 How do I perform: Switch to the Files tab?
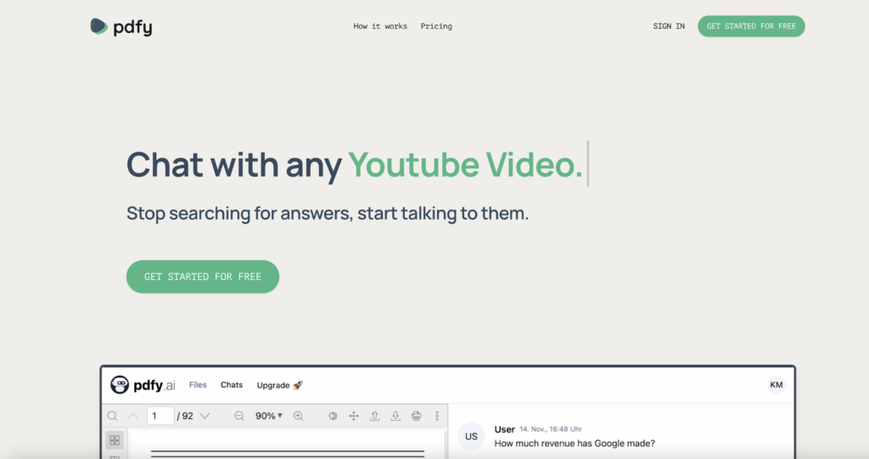[198, 384]
